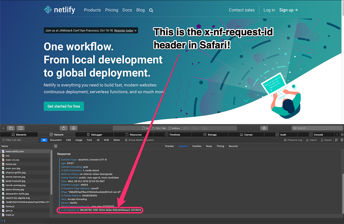Click the Get started for free button
Viewport: 344px width, 224px height.
[x=64, y=106]
